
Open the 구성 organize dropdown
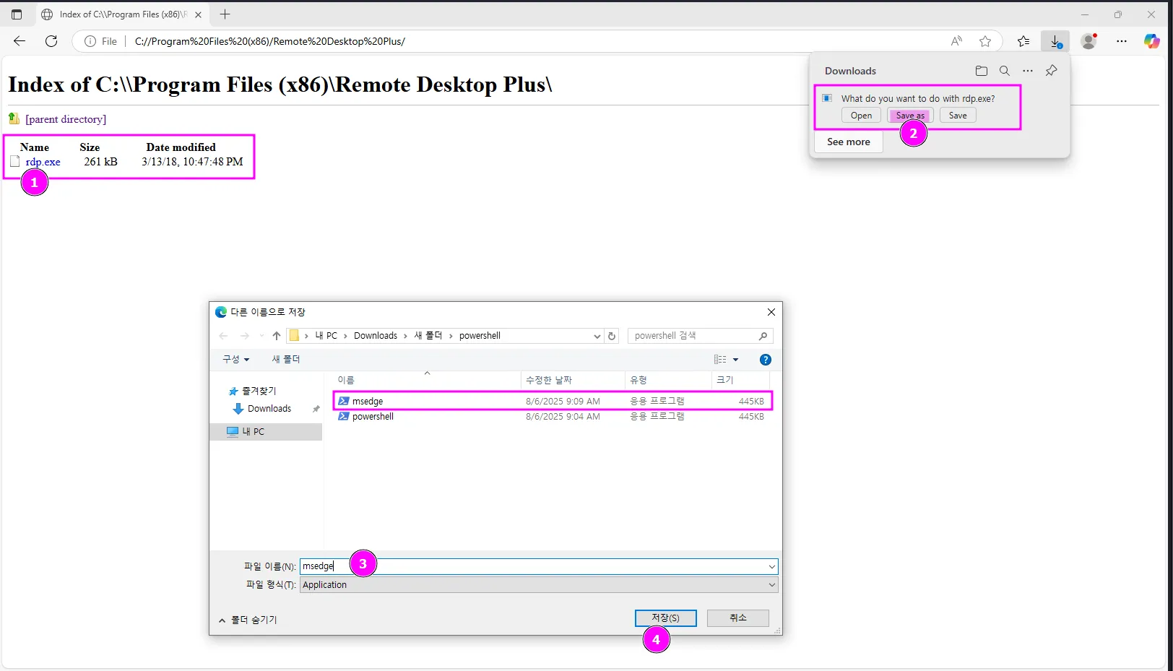point(235,359)
